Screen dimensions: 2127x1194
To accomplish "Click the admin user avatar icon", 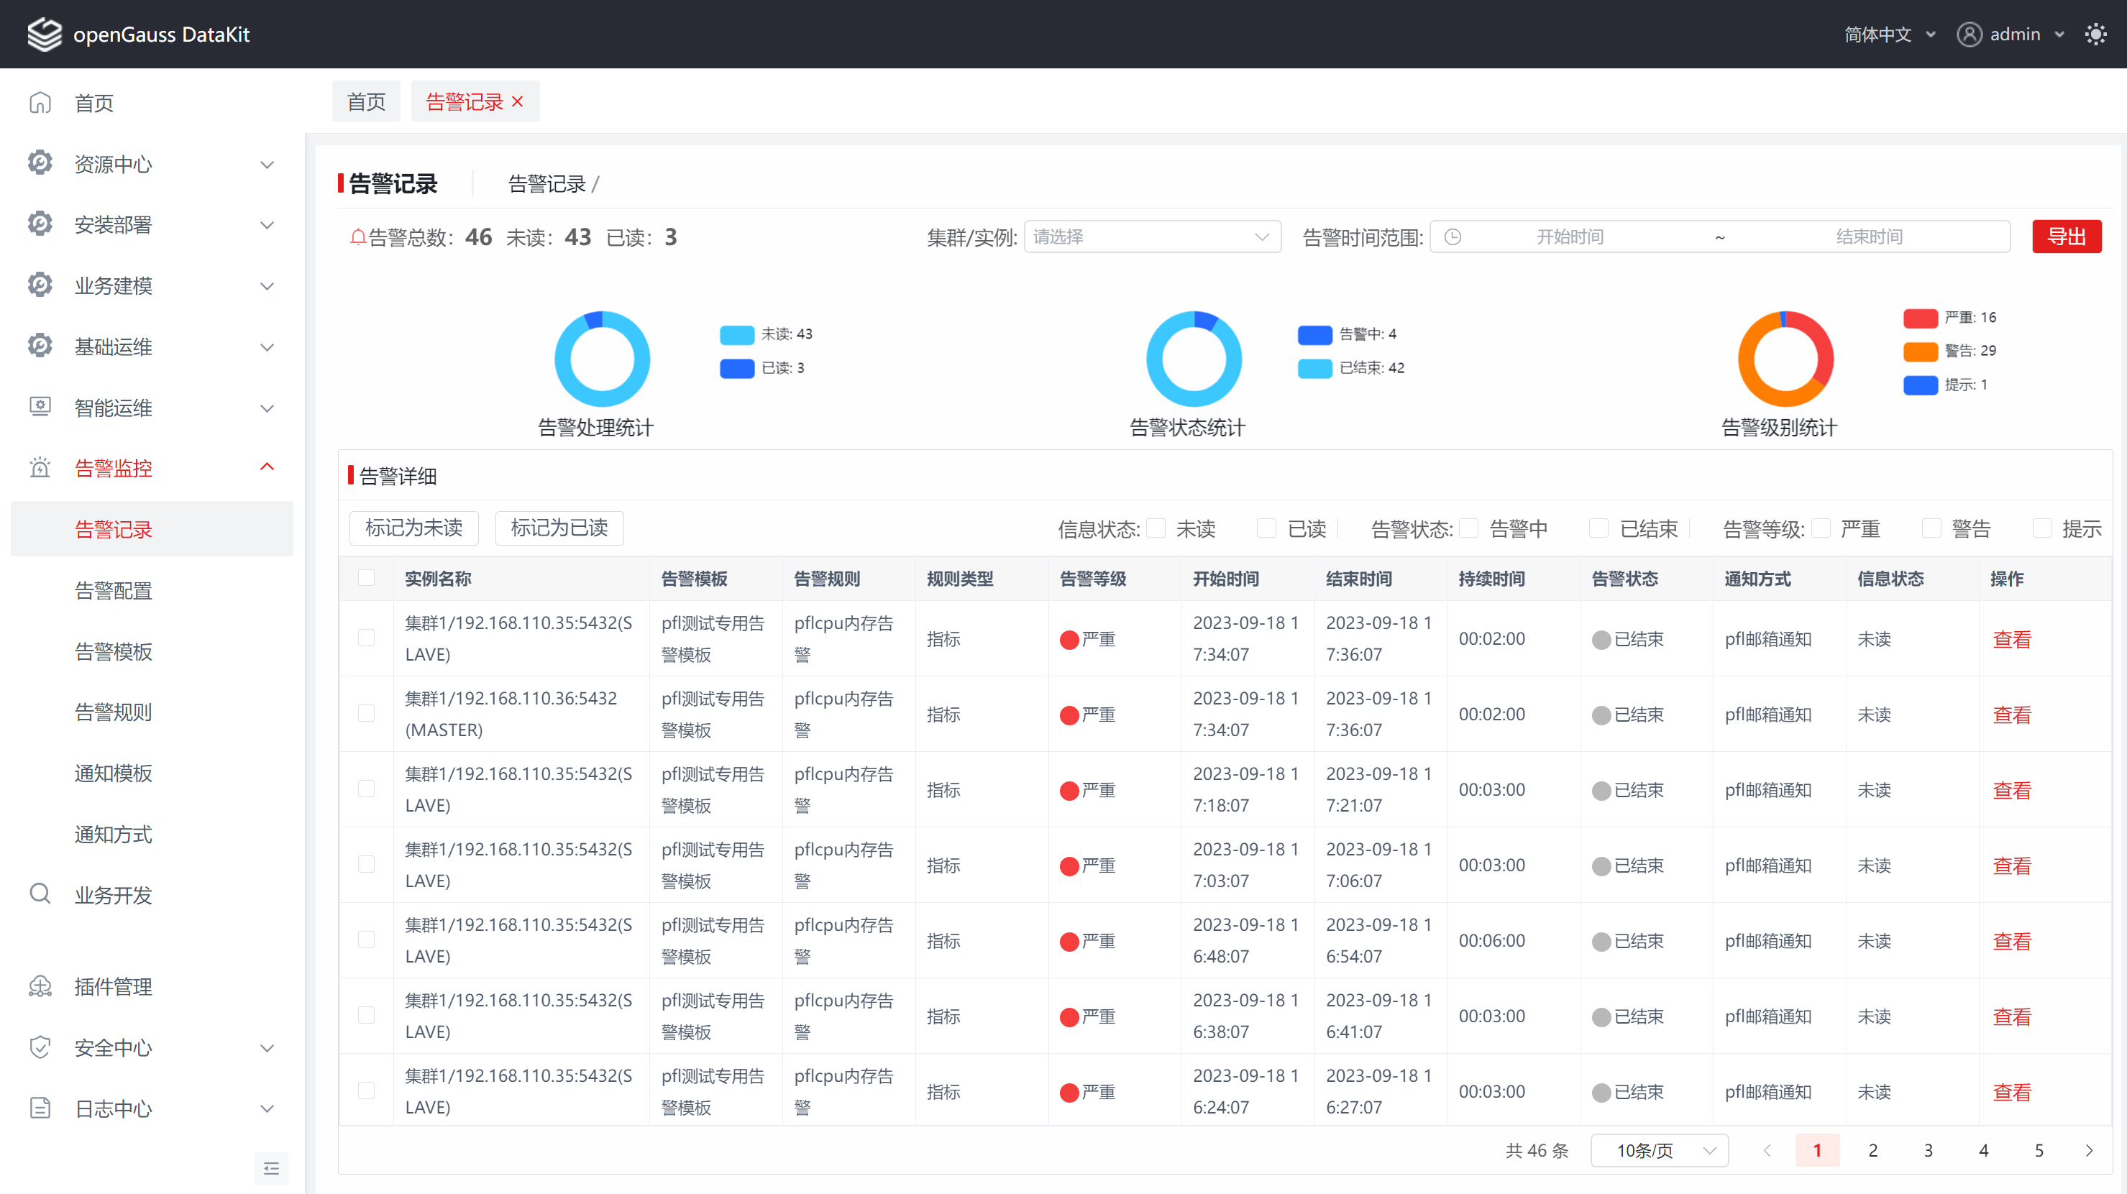I will click(x=1969, y=35).
